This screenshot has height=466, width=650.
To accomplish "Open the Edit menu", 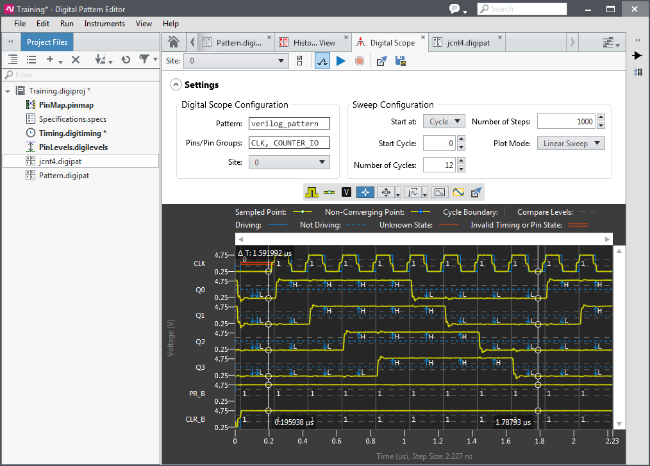I will coord(43,24).
